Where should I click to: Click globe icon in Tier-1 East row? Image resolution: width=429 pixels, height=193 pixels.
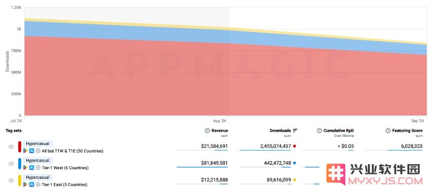pos(38,184)
